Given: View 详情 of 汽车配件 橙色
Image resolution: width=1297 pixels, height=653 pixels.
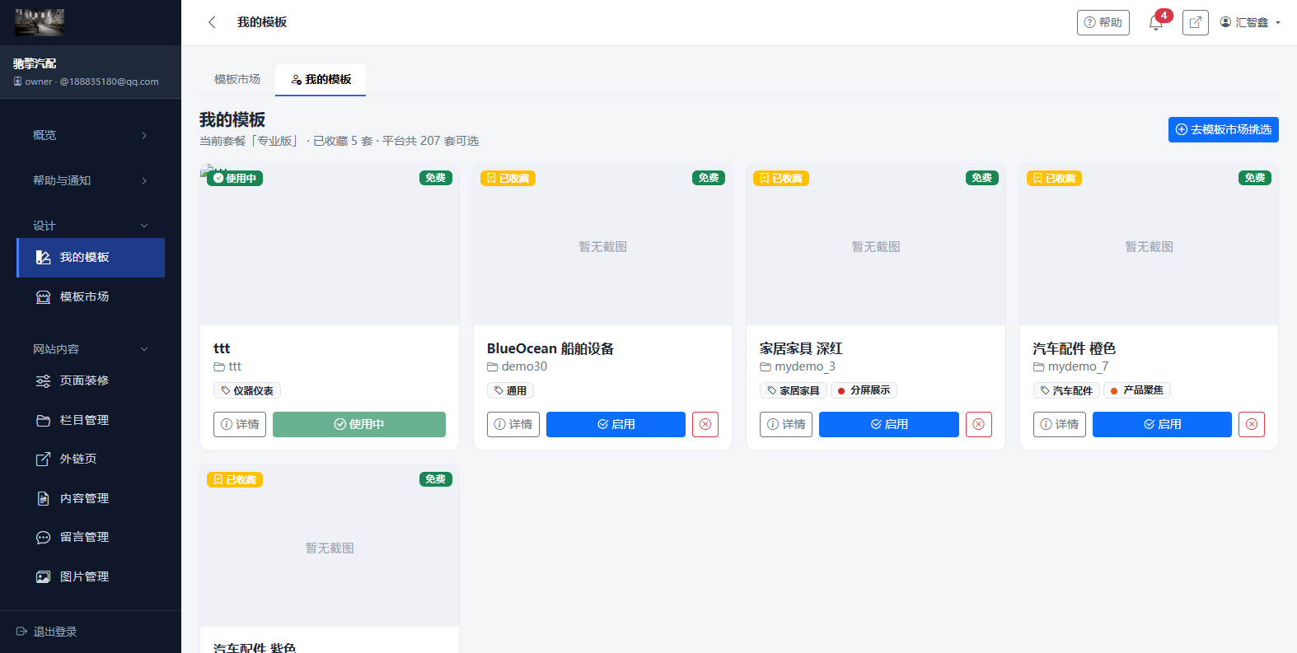Looking at the screenshot, I should [1060, 424].
